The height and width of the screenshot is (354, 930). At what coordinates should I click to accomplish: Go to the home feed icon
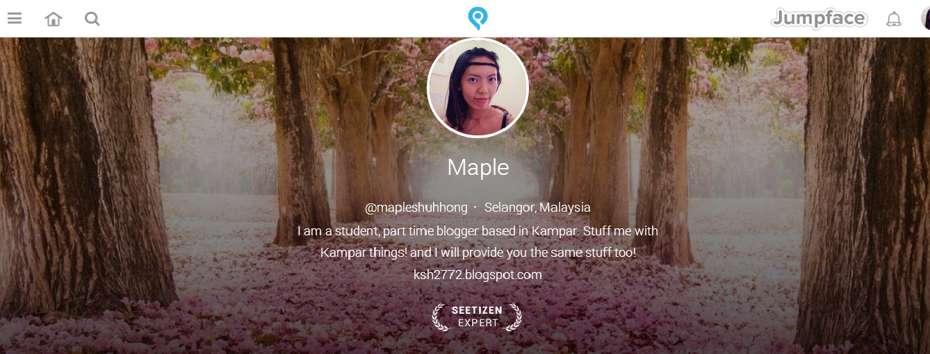(x=53, y=19)
